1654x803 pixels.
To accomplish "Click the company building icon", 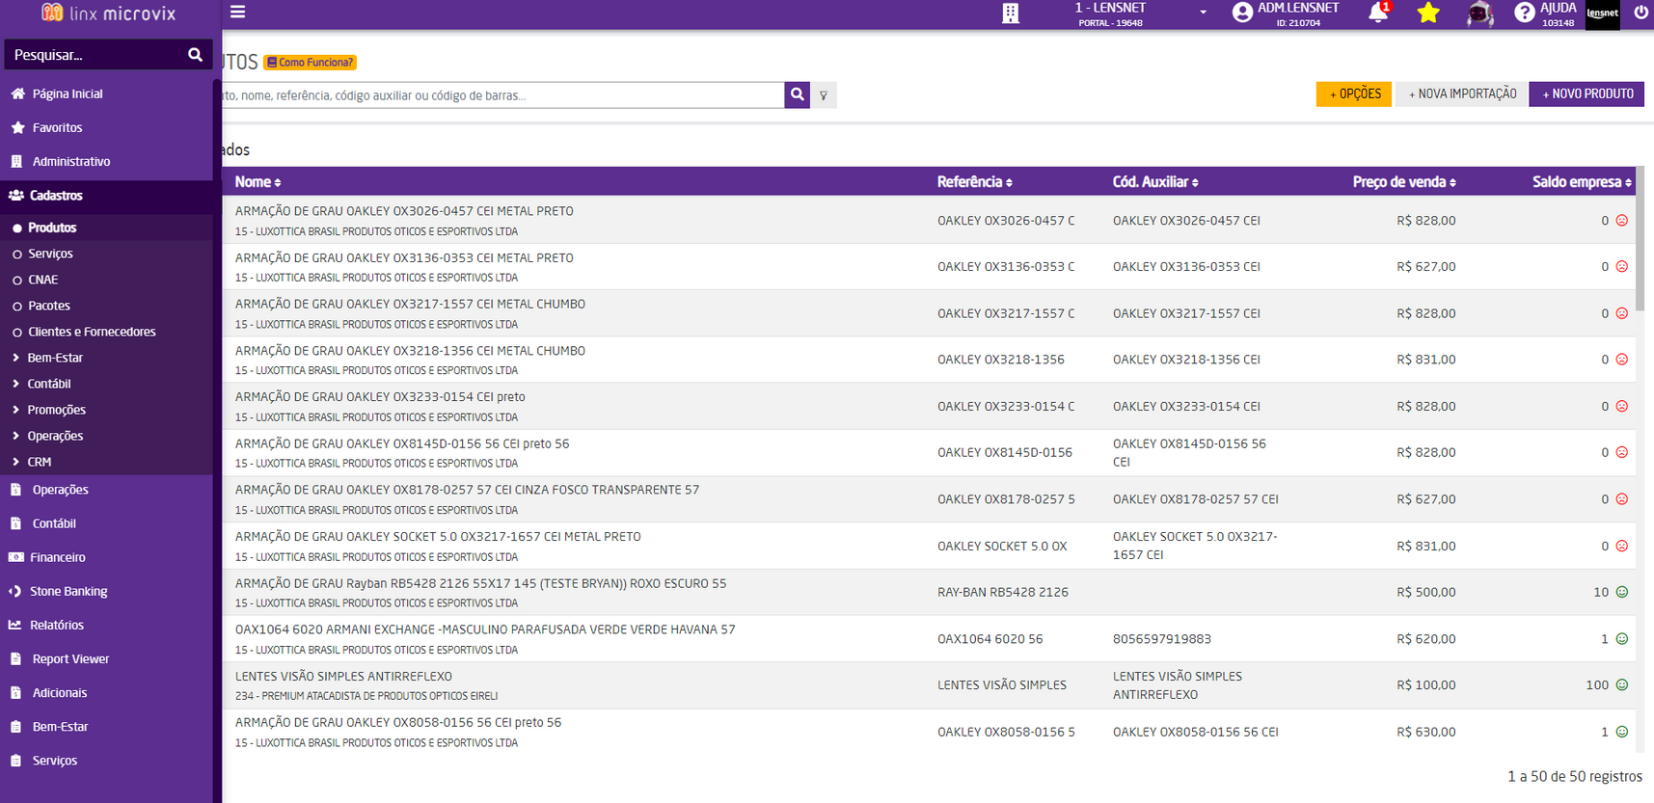I will [1010, 13].
